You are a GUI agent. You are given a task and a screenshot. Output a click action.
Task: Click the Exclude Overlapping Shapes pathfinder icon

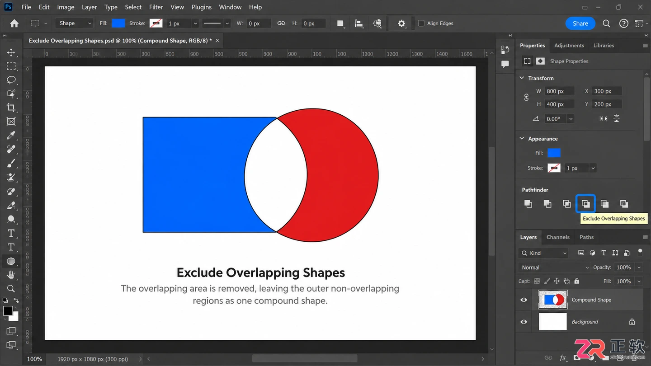585,204
